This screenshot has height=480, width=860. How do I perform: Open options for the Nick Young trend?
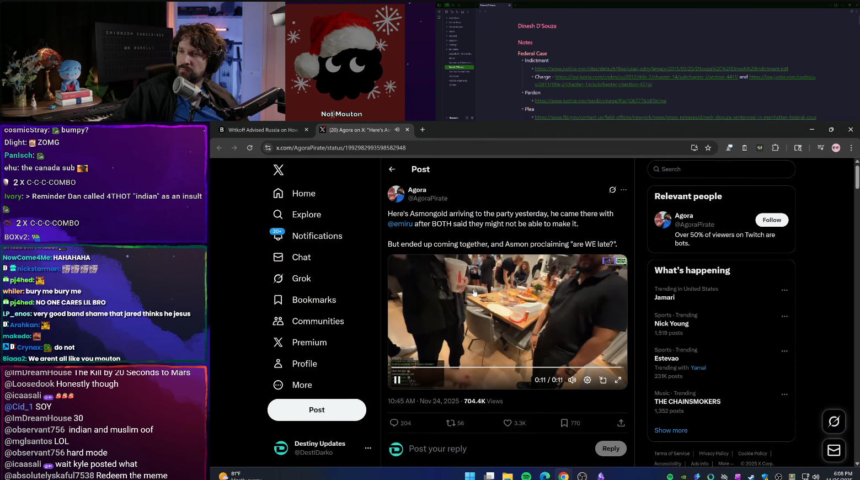(x=784, y=317)
